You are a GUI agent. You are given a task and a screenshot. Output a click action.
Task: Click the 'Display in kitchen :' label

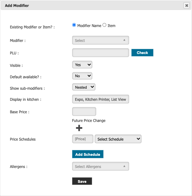point(26,99)
